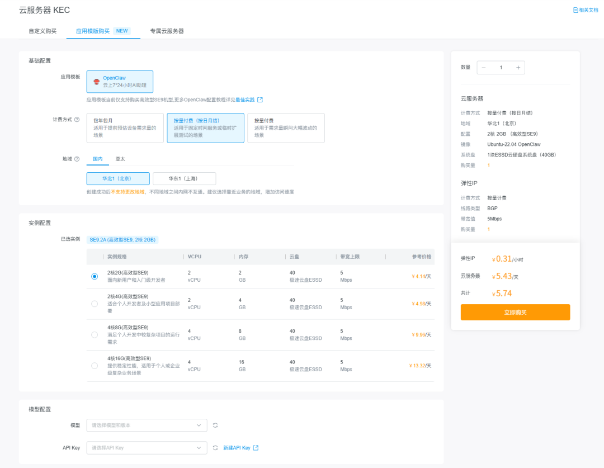604x468 pixels.
Task: Click the help icon beside 地域
Action: pos(77,159)
